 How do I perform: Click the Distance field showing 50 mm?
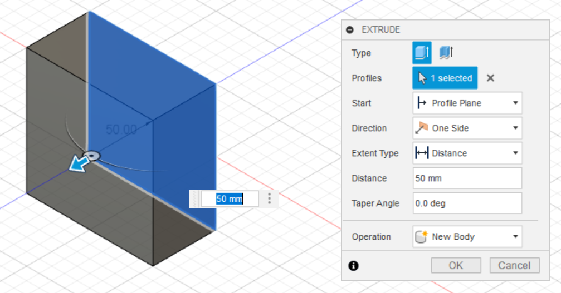point(467,178)
